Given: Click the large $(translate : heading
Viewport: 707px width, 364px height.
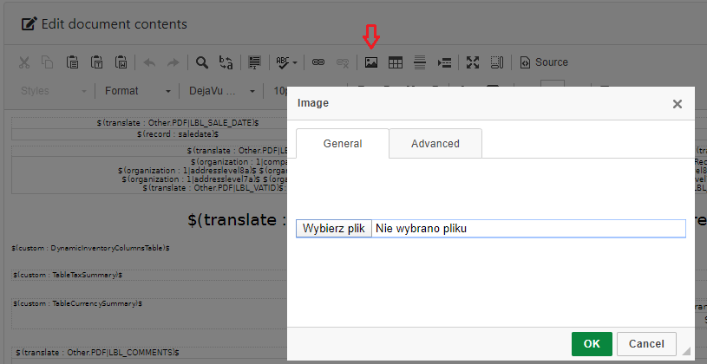Looking at the screenshot, I should (x=237, y=220).
